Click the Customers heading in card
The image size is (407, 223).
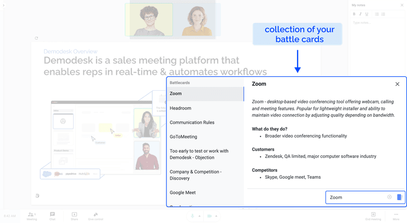[263, 150]
